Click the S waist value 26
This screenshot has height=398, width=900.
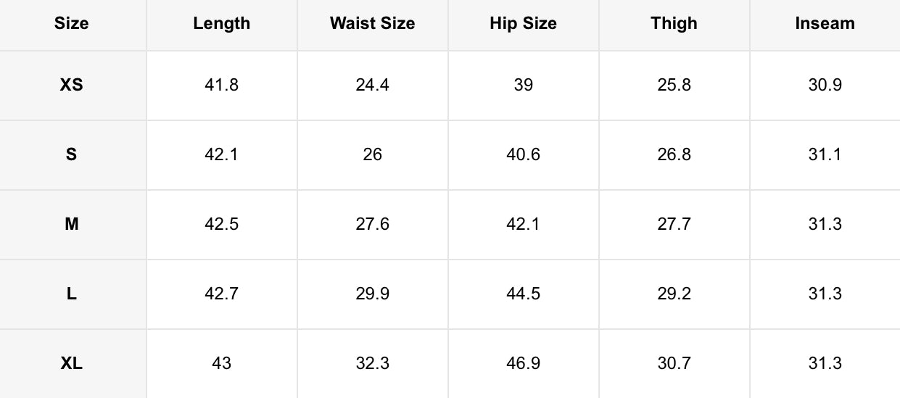(x=372, y=154)
